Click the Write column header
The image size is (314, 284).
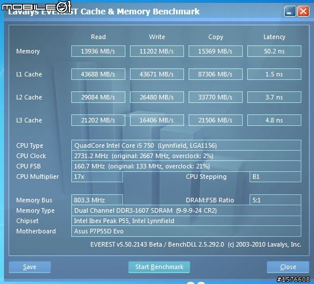(157, 37)
